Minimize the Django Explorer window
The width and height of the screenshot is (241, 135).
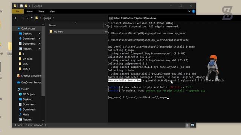171,6
